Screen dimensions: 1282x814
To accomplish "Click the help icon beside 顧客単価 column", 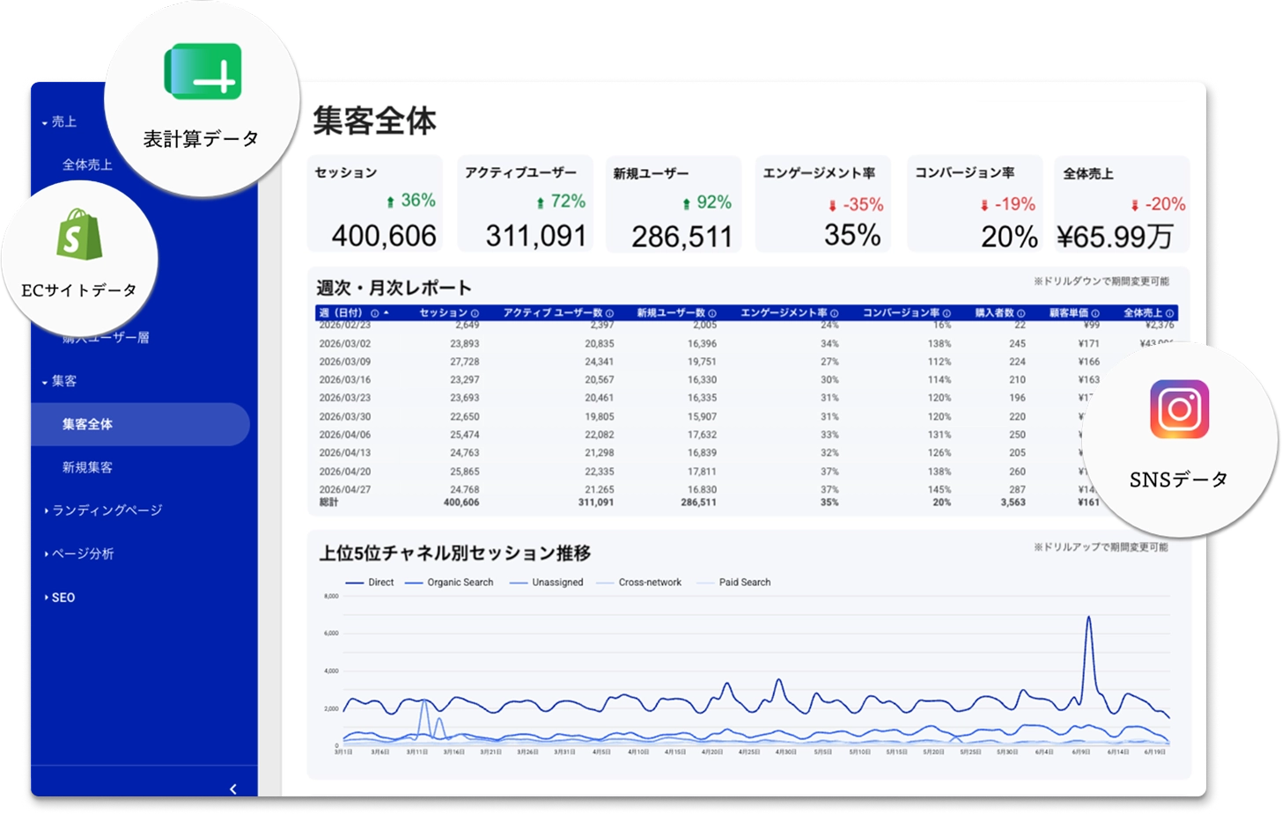I will (1094, 313).
